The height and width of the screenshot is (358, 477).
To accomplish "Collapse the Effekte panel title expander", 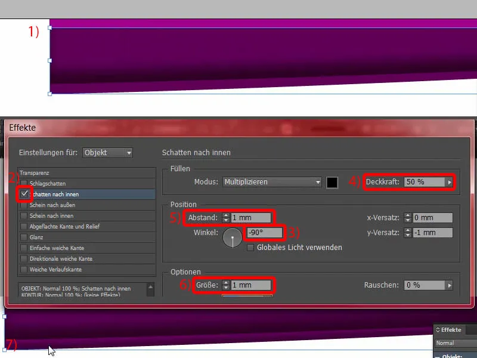I will click(x=438, y=330).
